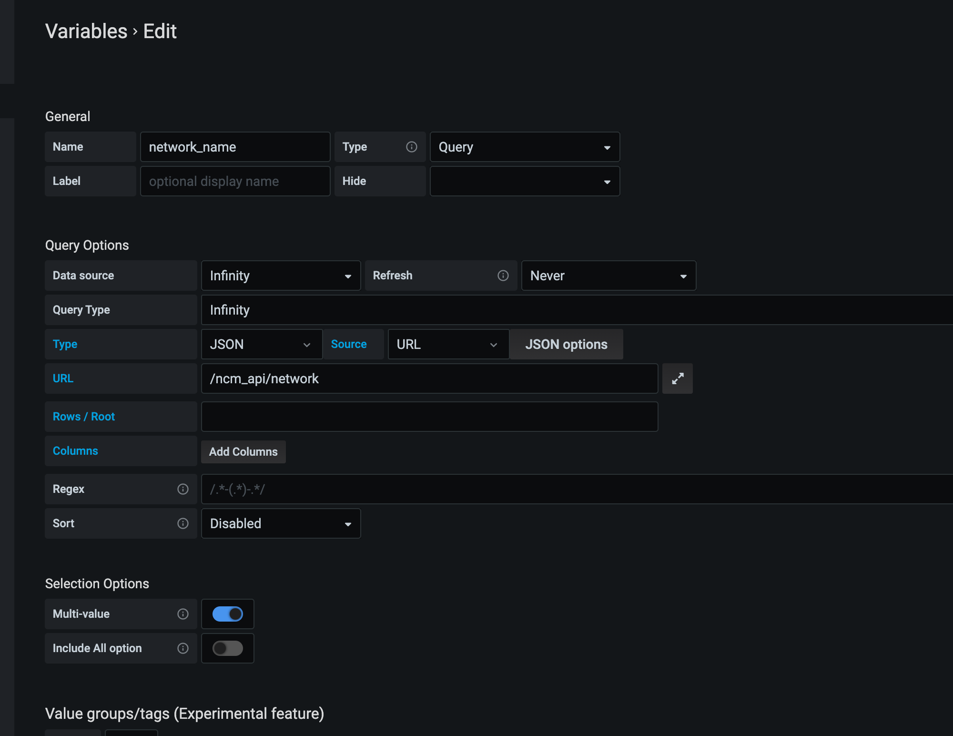Enable the Include All option toggle
953x736 pixels.
(x=228, y=648)
